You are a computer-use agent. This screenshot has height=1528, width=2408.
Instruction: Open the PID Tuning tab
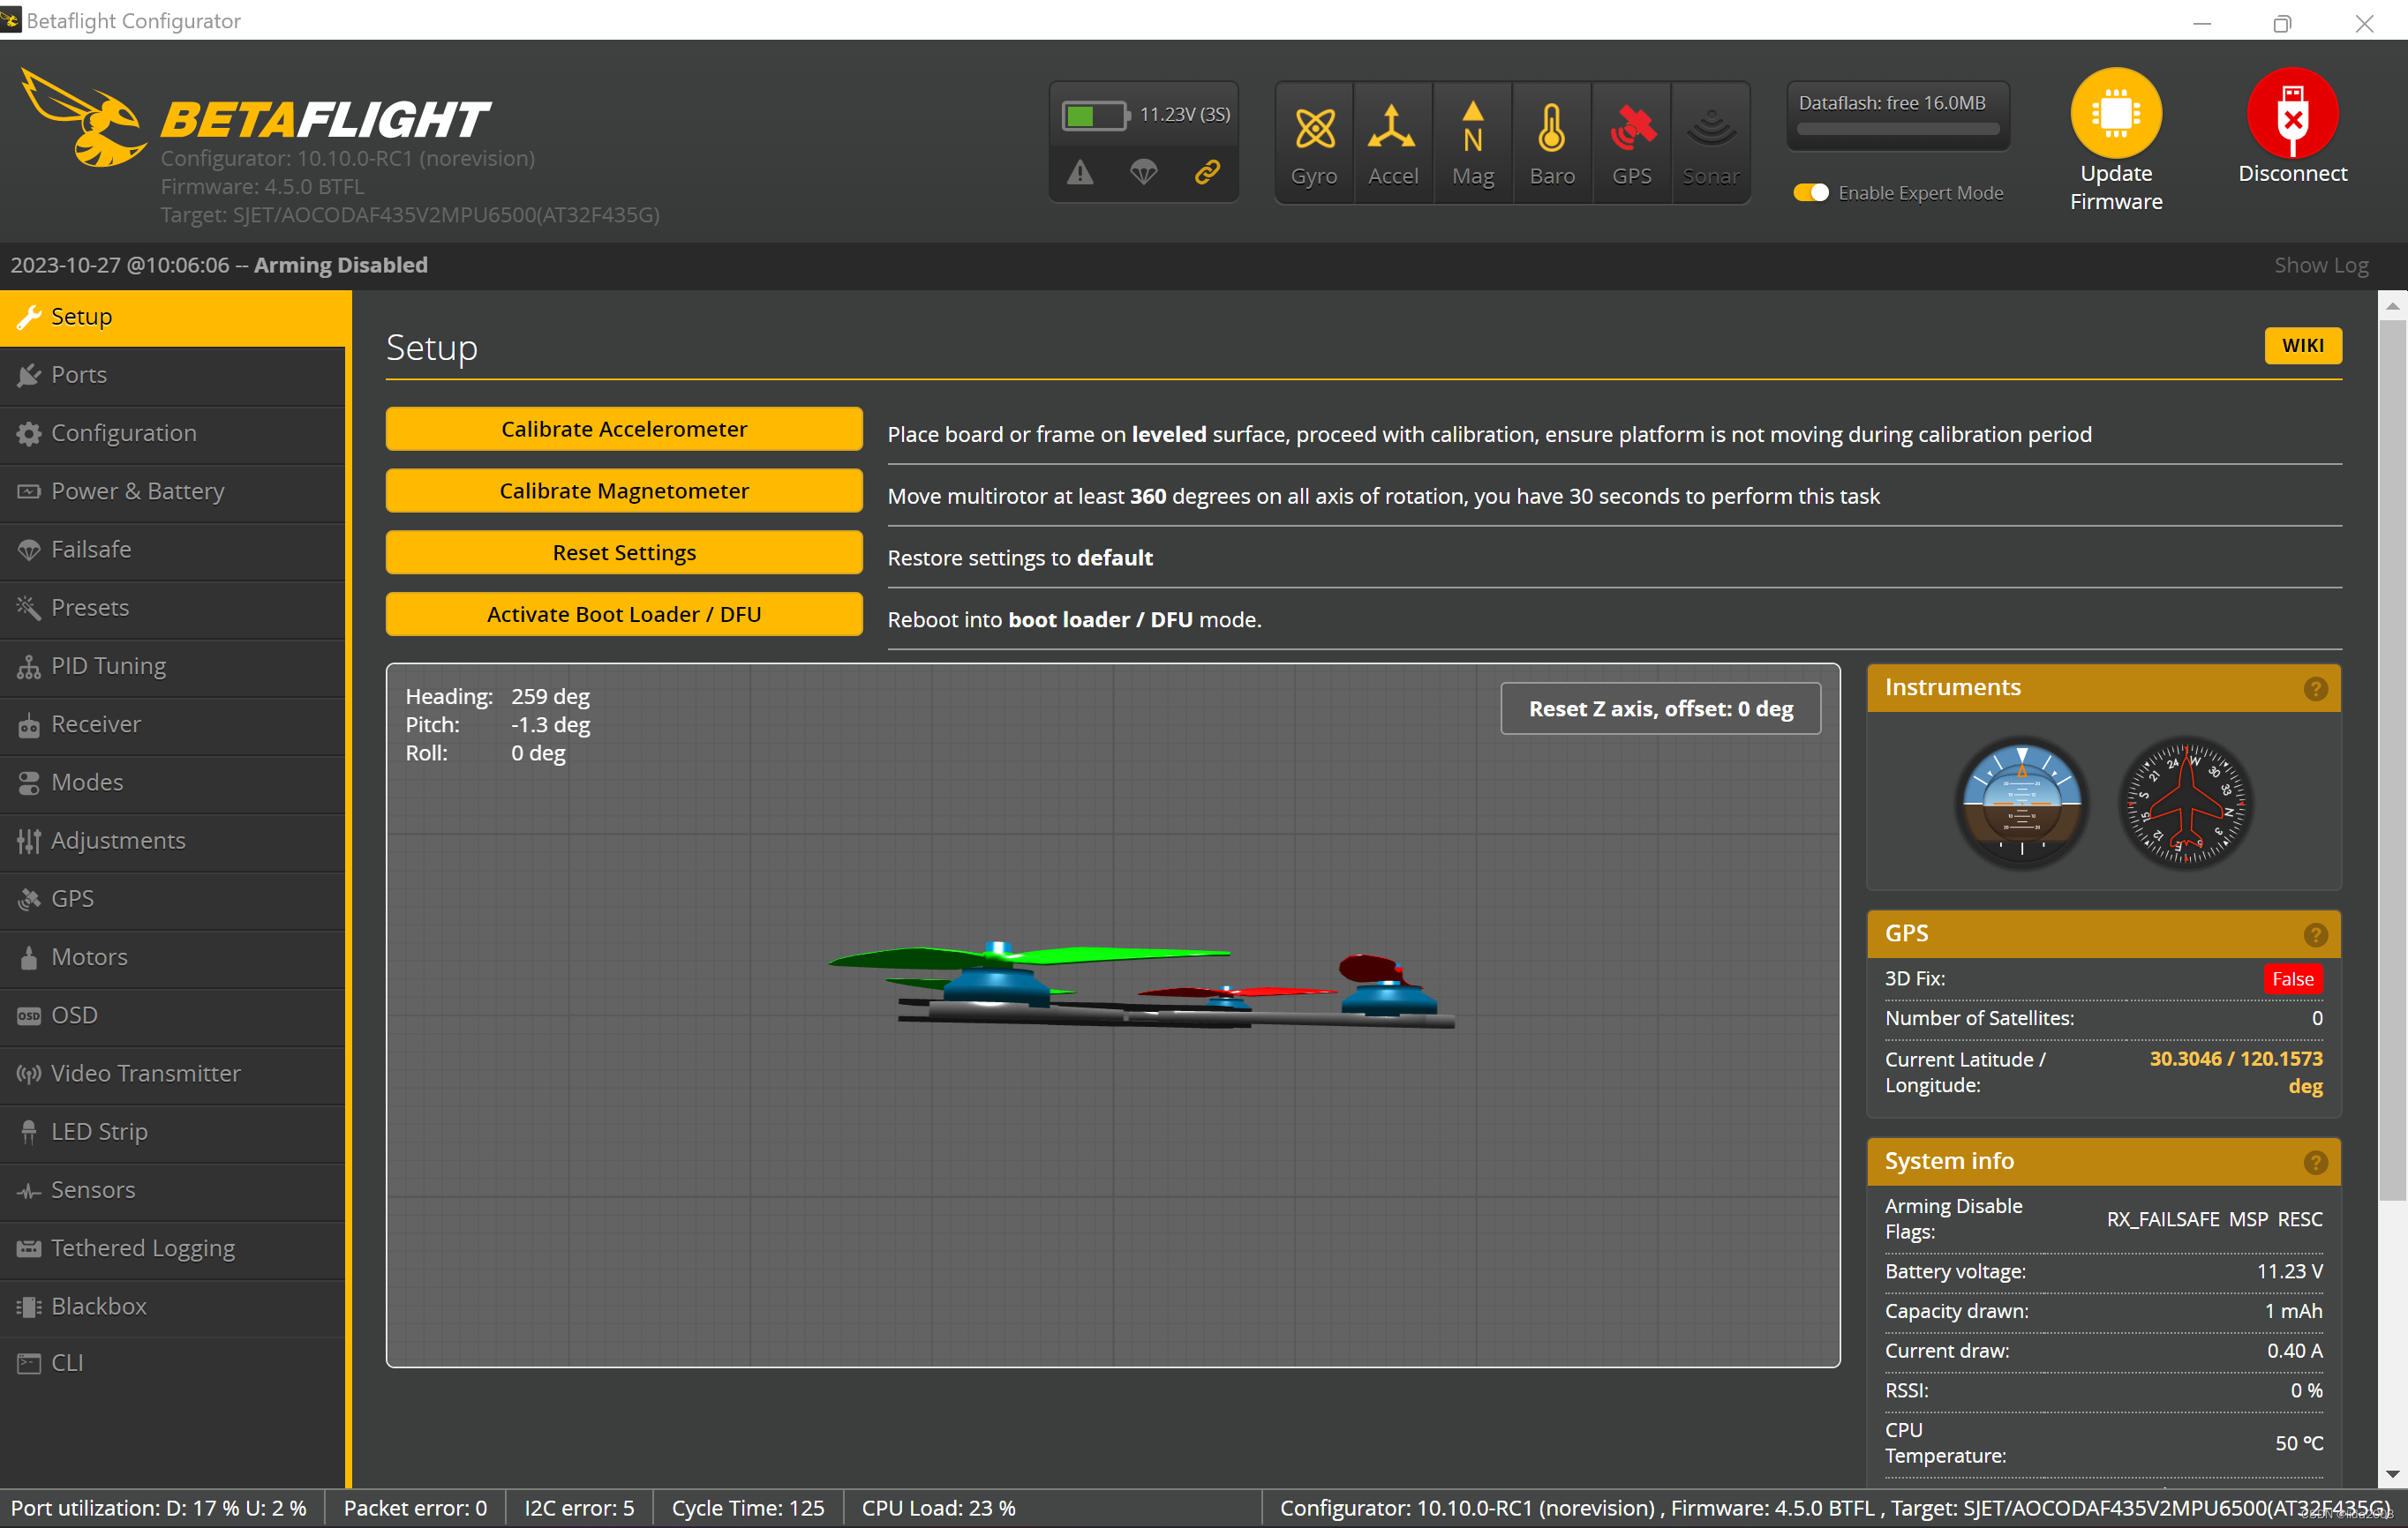coord(108,665)
